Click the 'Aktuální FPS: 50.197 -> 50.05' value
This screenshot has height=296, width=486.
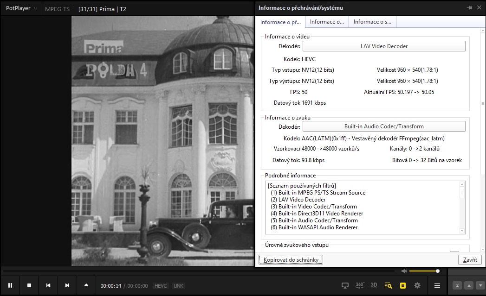tap(399, 92)
